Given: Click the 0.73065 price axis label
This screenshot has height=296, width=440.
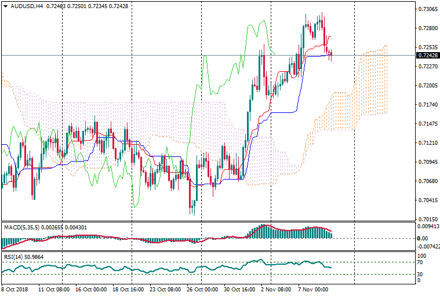Looking at the screenshot, I should [x=426, y=9].
